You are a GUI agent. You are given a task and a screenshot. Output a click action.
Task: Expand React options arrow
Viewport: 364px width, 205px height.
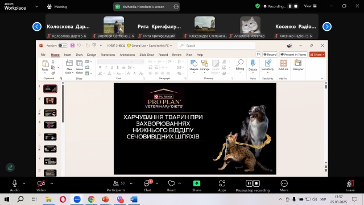tap(180, 183)
